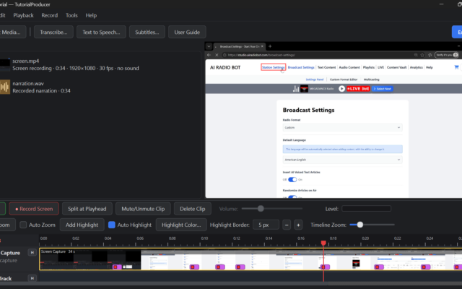Image resolution: width=462 pixels, height=289 pixels.
Task: Open the Tools menu
Action: [x=71, y=15]
